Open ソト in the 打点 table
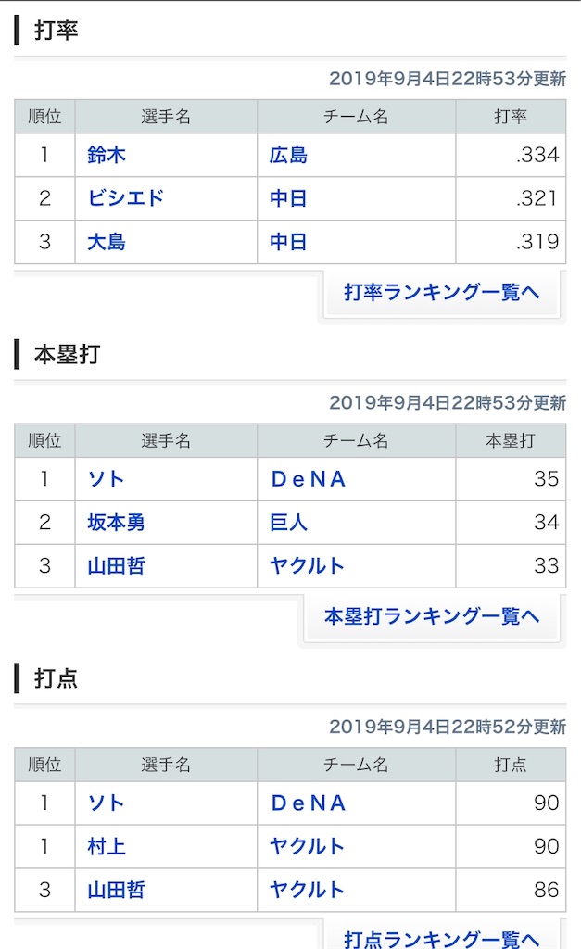Screen dimensions: 581x949 (106, 803)
